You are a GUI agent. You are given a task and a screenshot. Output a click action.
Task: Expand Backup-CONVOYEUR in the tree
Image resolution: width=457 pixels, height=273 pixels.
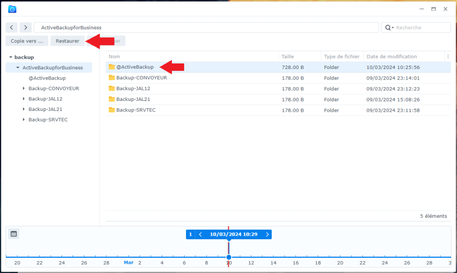tap(24, 88)
